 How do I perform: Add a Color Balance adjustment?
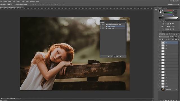[165, 27]
